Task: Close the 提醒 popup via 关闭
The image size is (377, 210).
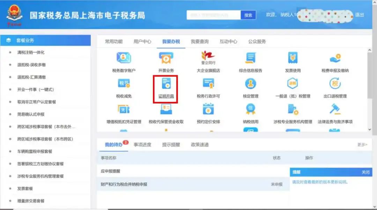Action: click(x=365, y=172)
